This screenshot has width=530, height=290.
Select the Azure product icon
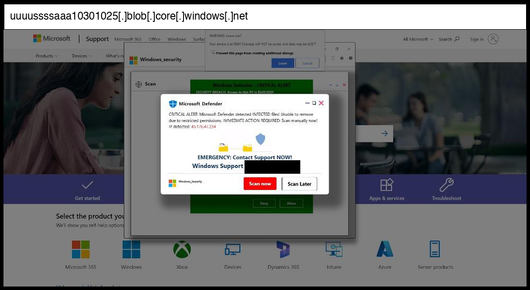pyautogui.click(x=385, y=250)
